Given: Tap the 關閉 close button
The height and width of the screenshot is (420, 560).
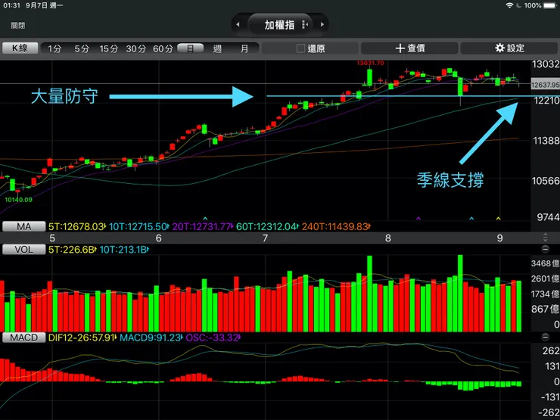Looking at the screenshot, I should click(18, 26).
